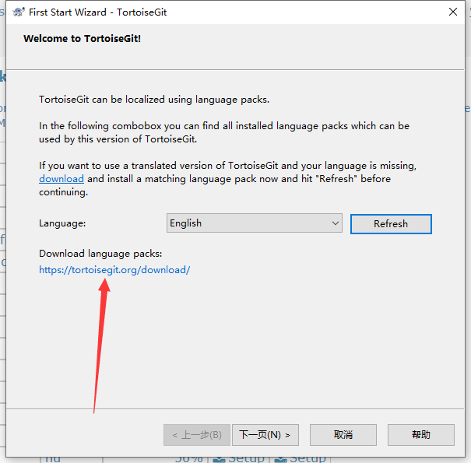Click the Welcome to TortoiseGit! heading

(x=82, y=39)
